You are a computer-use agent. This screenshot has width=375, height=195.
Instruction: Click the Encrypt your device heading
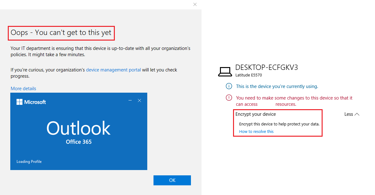pos(256,114)
